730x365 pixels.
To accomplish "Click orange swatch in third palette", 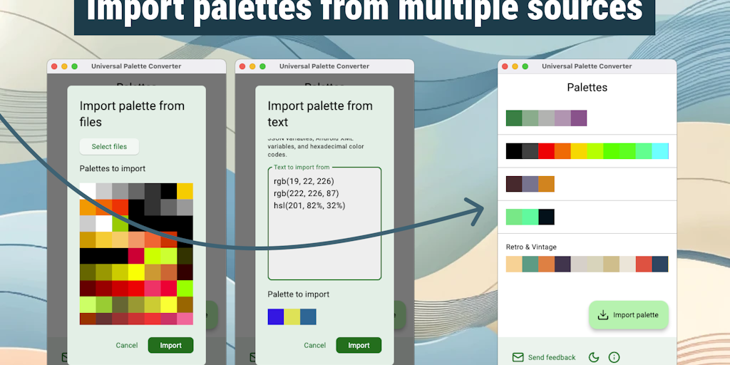I will 546,184.
